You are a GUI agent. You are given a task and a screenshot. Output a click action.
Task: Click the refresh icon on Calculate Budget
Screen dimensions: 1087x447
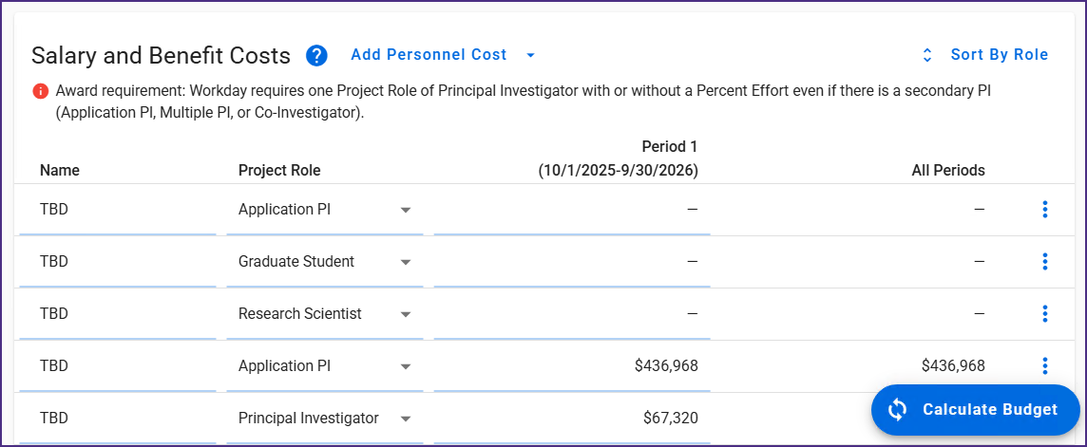coord(898,410)
